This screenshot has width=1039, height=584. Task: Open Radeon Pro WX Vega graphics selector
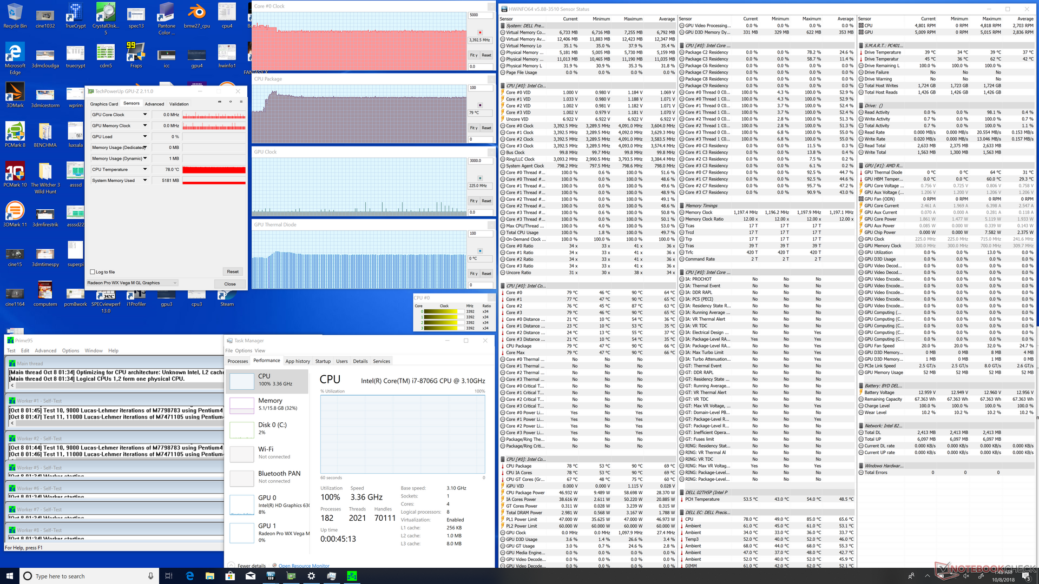pyautogui.click(x=132, y=283)
